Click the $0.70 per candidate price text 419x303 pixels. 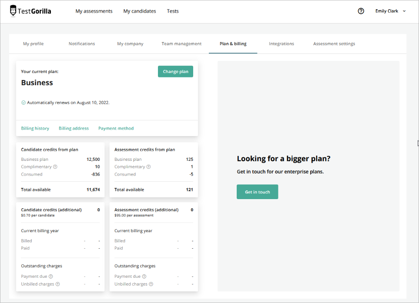(x=38, y=216)
